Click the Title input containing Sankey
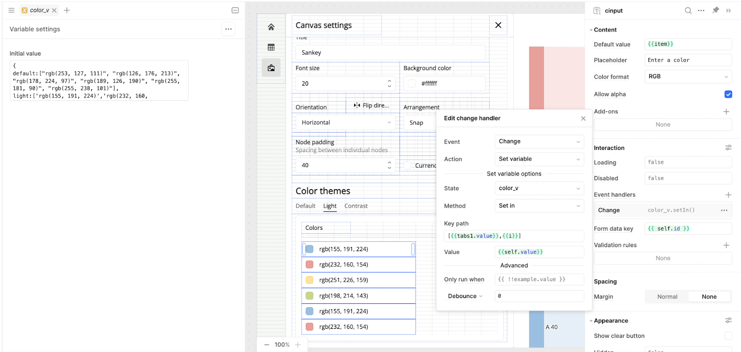 (390, 53)
